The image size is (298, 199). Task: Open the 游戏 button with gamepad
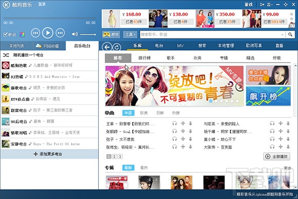111,34
